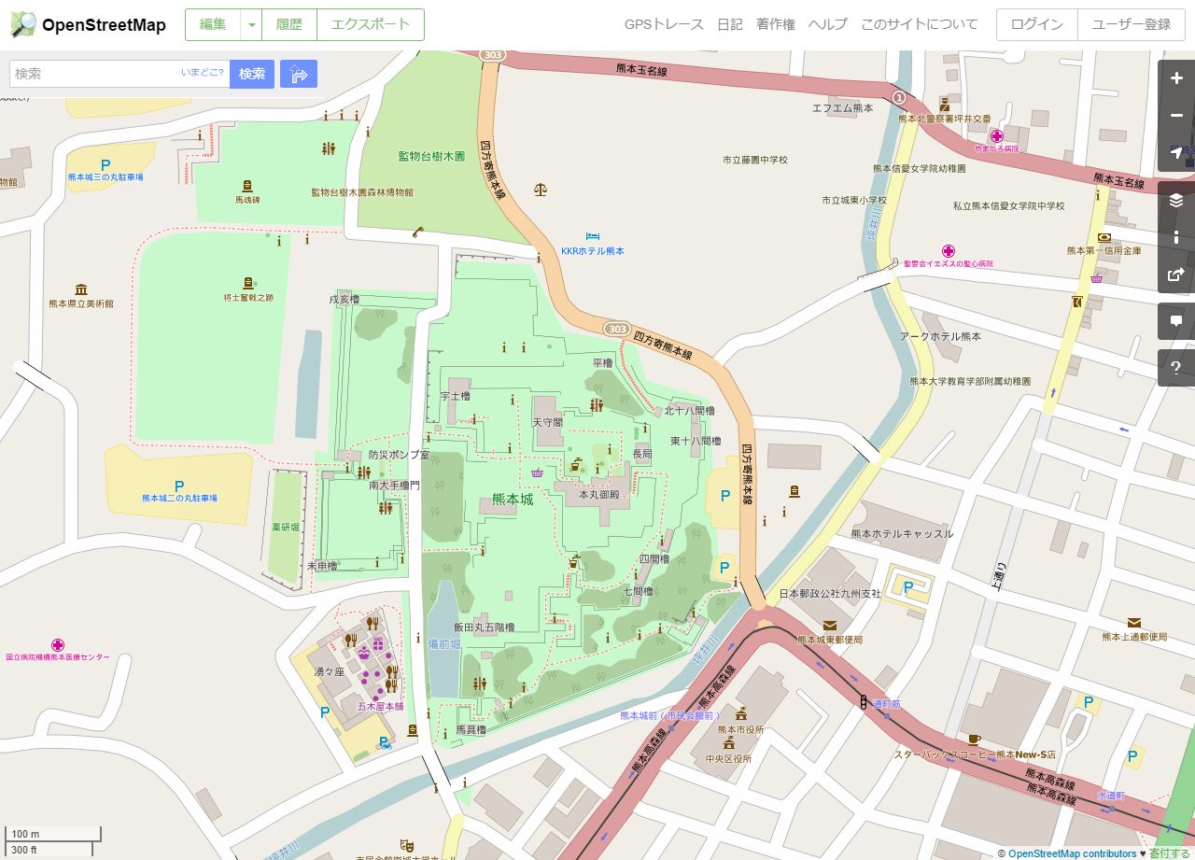
Task: Click the 日本郵政公社九州支社 label
Action: tap(830, 594)
